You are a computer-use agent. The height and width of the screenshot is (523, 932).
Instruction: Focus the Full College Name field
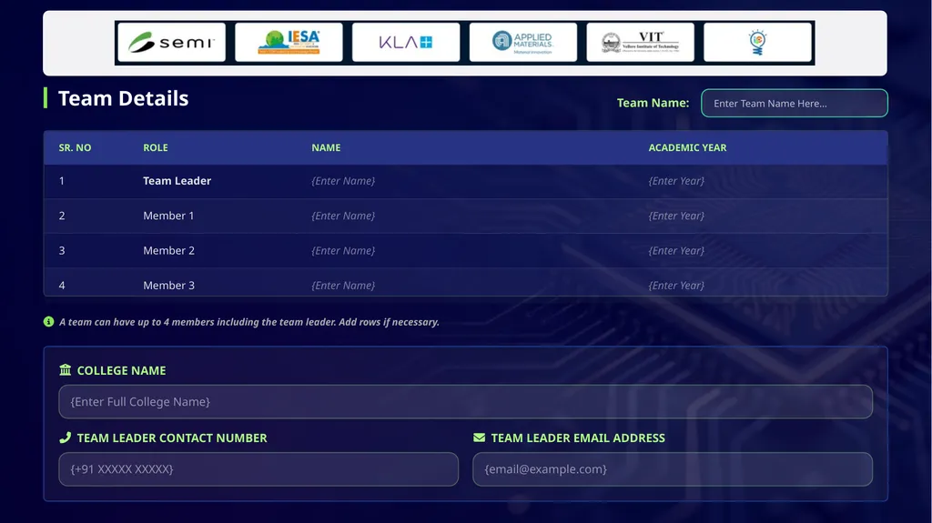point(465,402)
